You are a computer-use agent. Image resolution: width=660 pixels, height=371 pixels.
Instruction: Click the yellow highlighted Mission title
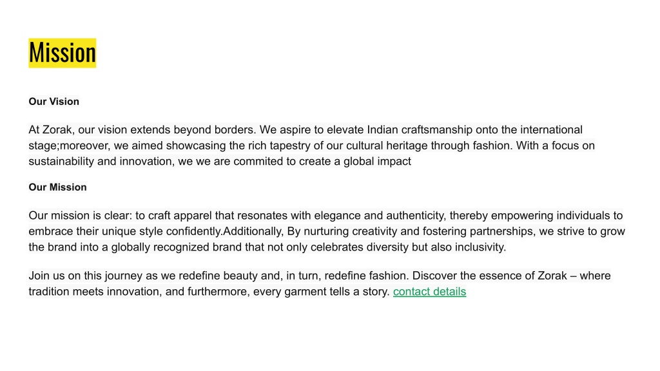(63, 53)
